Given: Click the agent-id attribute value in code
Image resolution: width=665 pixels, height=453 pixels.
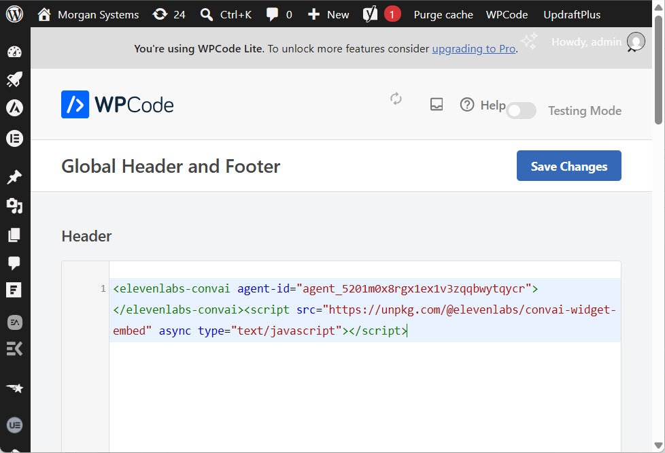Looking at the screenshot, I should pyautogui.click(x=414, y=289).
